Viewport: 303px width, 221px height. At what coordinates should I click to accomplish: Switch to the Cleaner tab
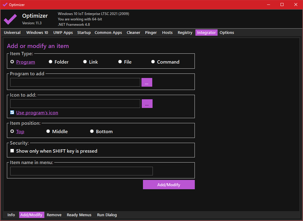(133, 33)
